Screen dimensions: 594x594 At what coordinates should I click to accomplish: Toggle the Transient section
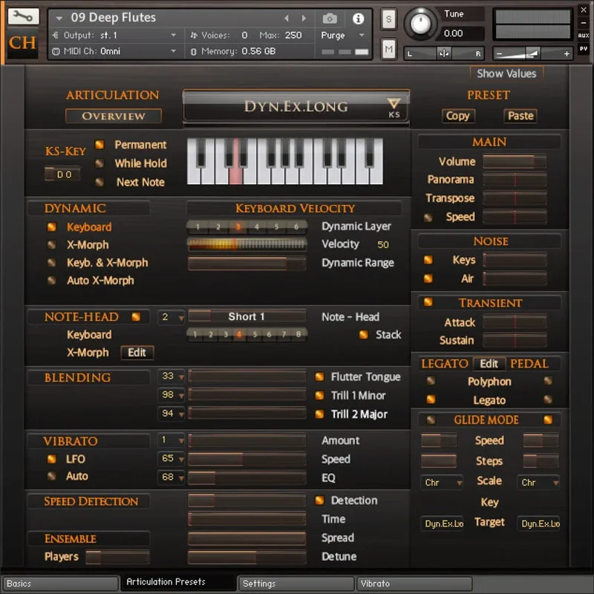[428, 302]
